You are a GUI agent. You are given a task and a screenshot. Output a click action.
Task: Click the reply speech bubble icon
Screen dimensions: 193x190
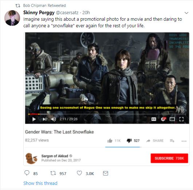(x=27, y=173)
